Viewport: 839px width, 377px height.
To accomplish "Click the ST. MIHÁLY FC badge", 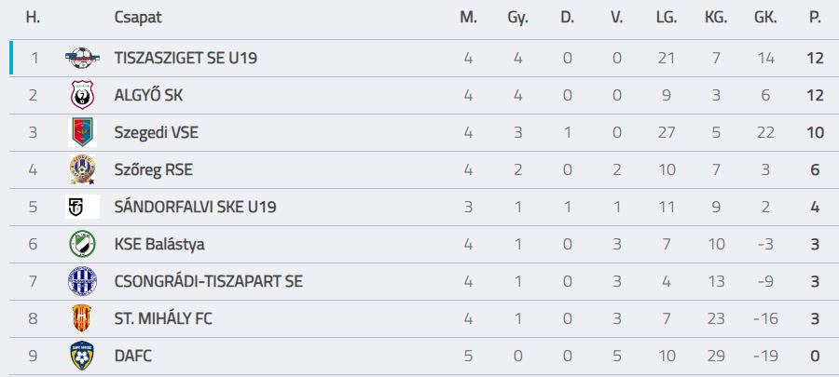I will click(83, 318).
